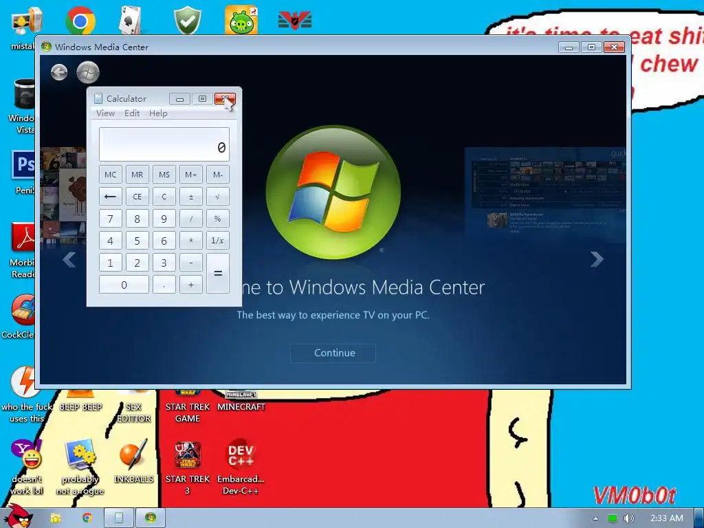Minimize the Windows Media Center window
The width and height of the screenshot is (704, 528).
tap(569, 47)
